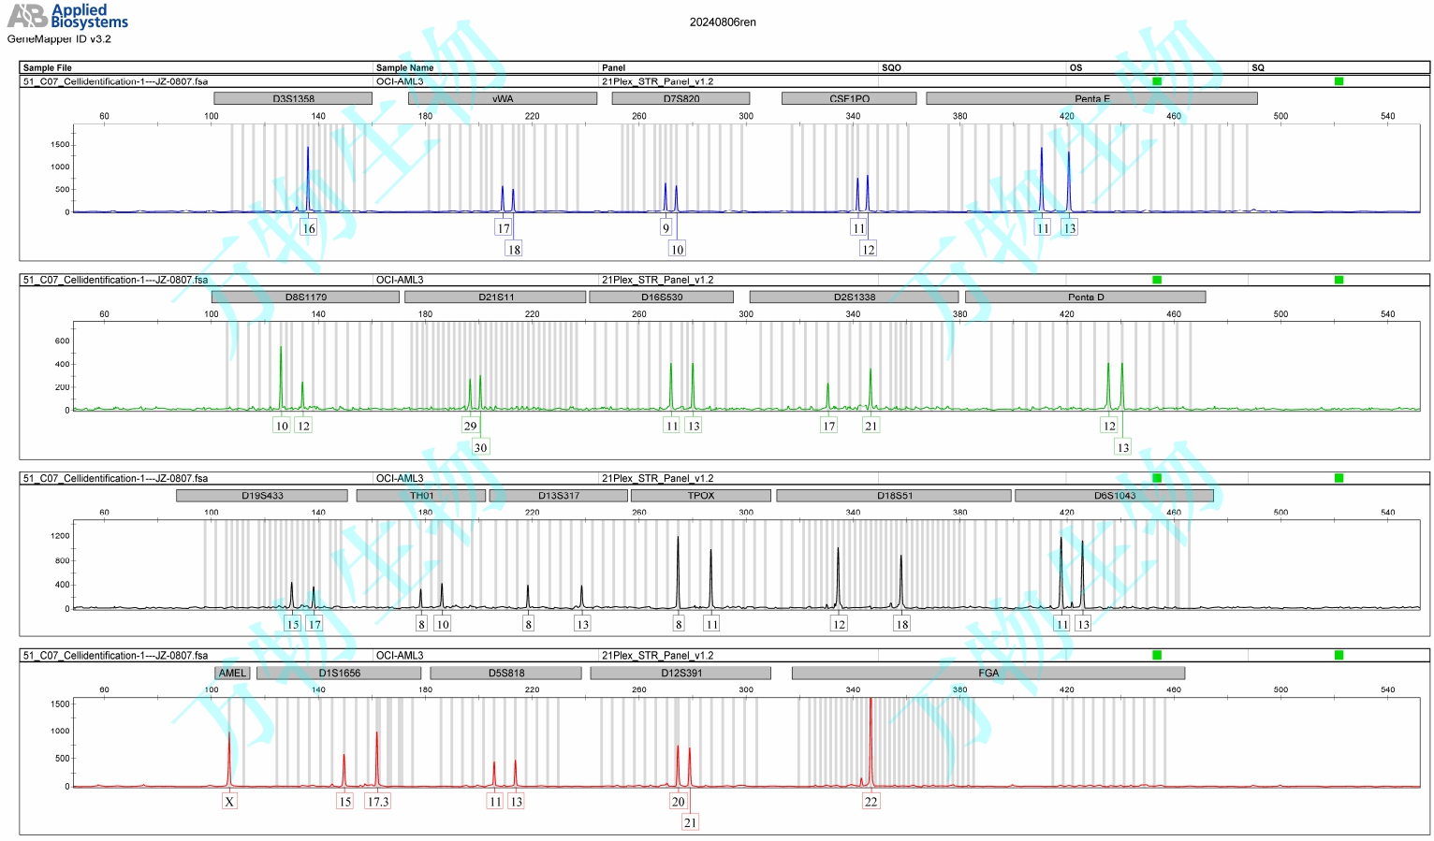
Task: Click the Applied Biosystems logo
Action: tap(67, 16)
